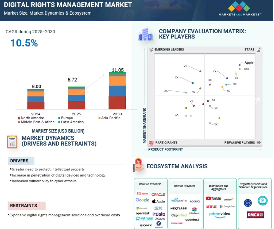Screen dimensions: 274x229
Task: Click the audible logo
Action: tap(229, 199)
